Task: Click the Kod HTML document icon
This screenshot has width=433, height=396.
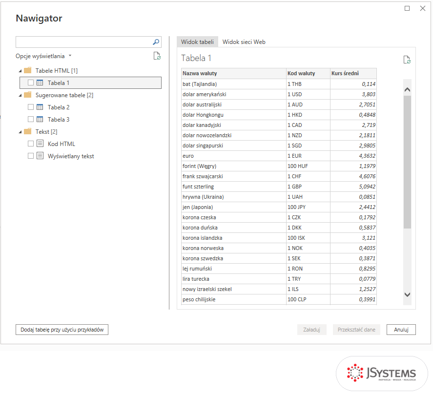Action: pos(40,144)
